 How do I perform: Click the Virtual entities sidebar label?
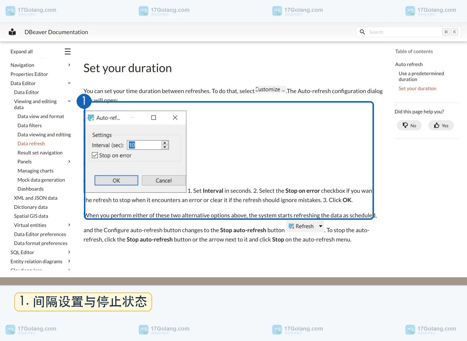click(x=30, y=225)
